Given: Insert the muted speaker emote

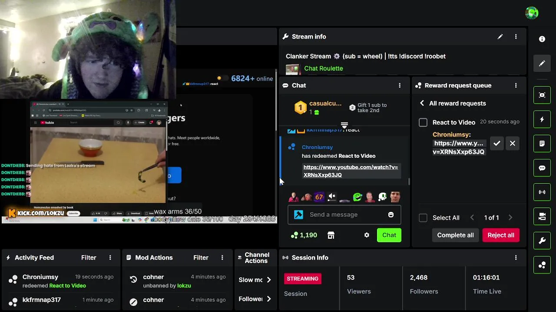Looking at the screenshot, I should pyautogui.click(x=332, y=197).
